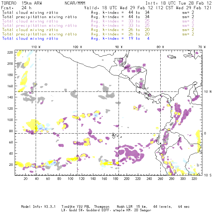Click the "TORERO 15km ARW" title text
213x213 pixels.
pos(22,3)
